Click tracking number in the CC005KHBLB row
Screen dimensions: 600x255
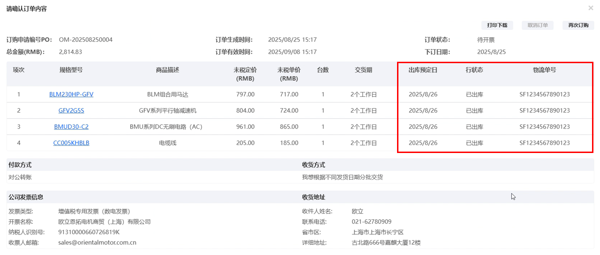pyautogui.click(x=544, y=143)
